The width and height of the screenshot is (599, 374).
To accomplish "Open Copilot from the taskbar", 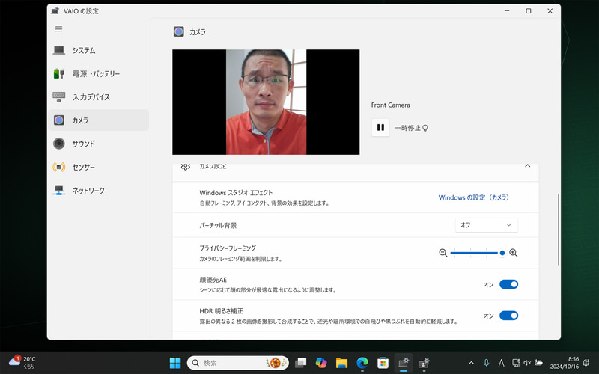I will point(321,363).
